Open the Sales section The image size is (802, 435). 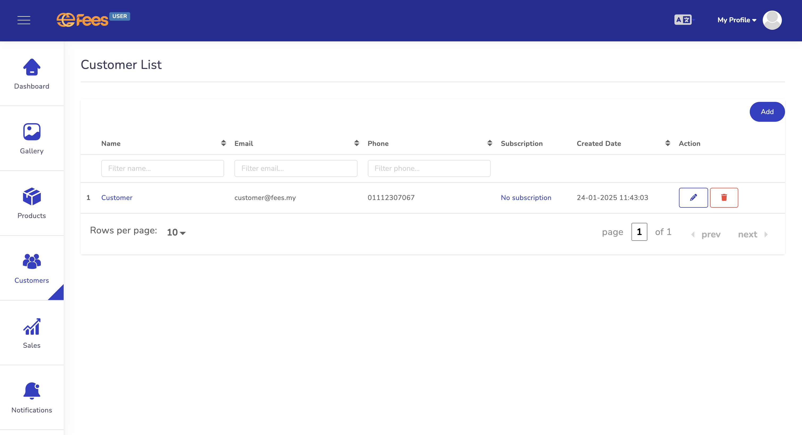(x=31, y=332)
